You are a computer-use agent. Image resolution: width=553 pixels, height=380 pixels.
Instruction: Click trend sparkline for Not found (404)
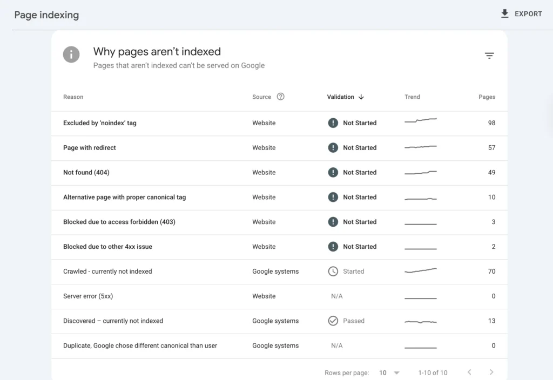420,172
